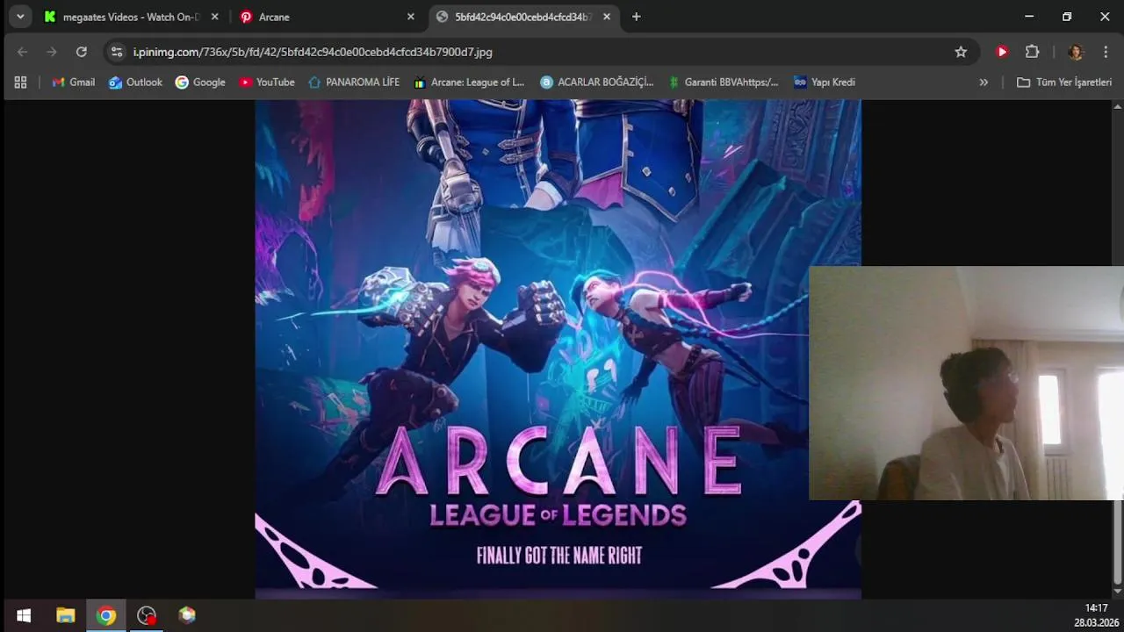Open the Gmail bookmark

pyautogui.click(x=74, y=83)
